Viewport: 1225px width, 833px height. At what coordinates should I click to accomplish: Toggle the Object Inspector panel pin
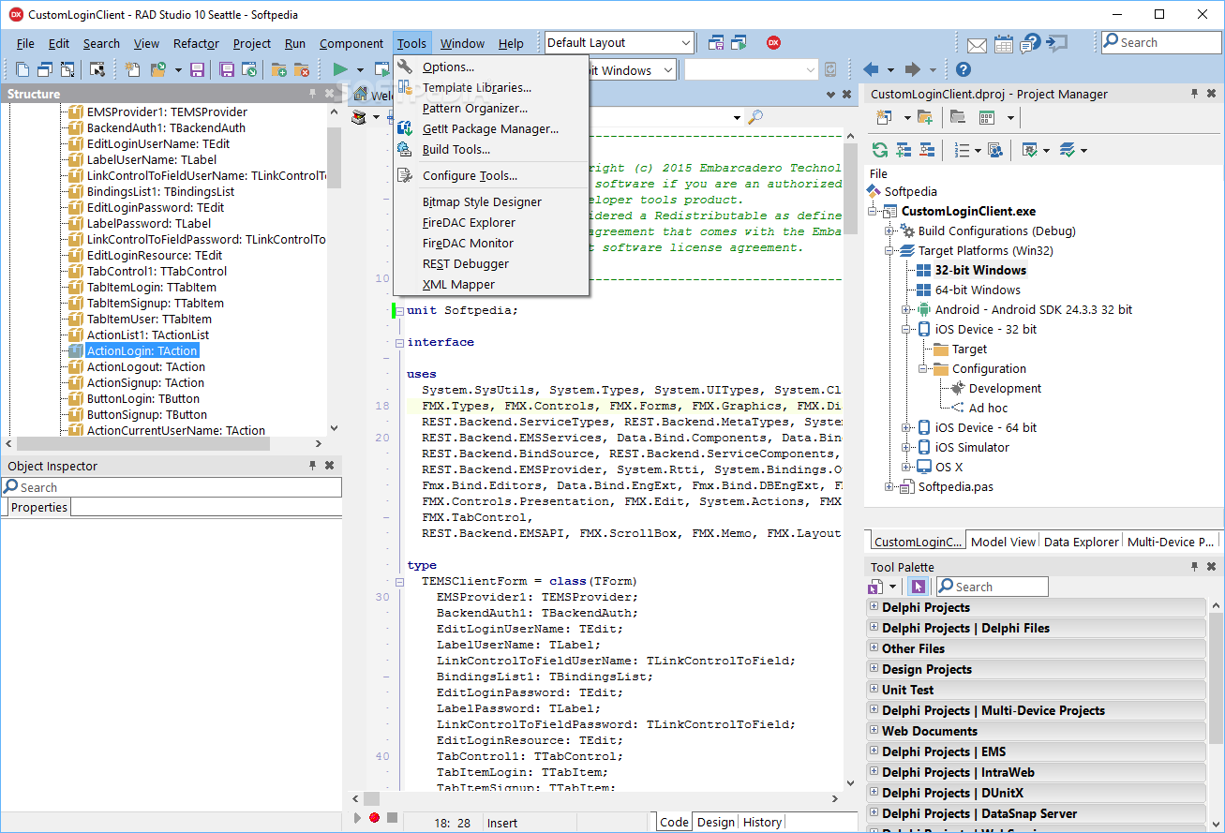click(x=312, y=466)
